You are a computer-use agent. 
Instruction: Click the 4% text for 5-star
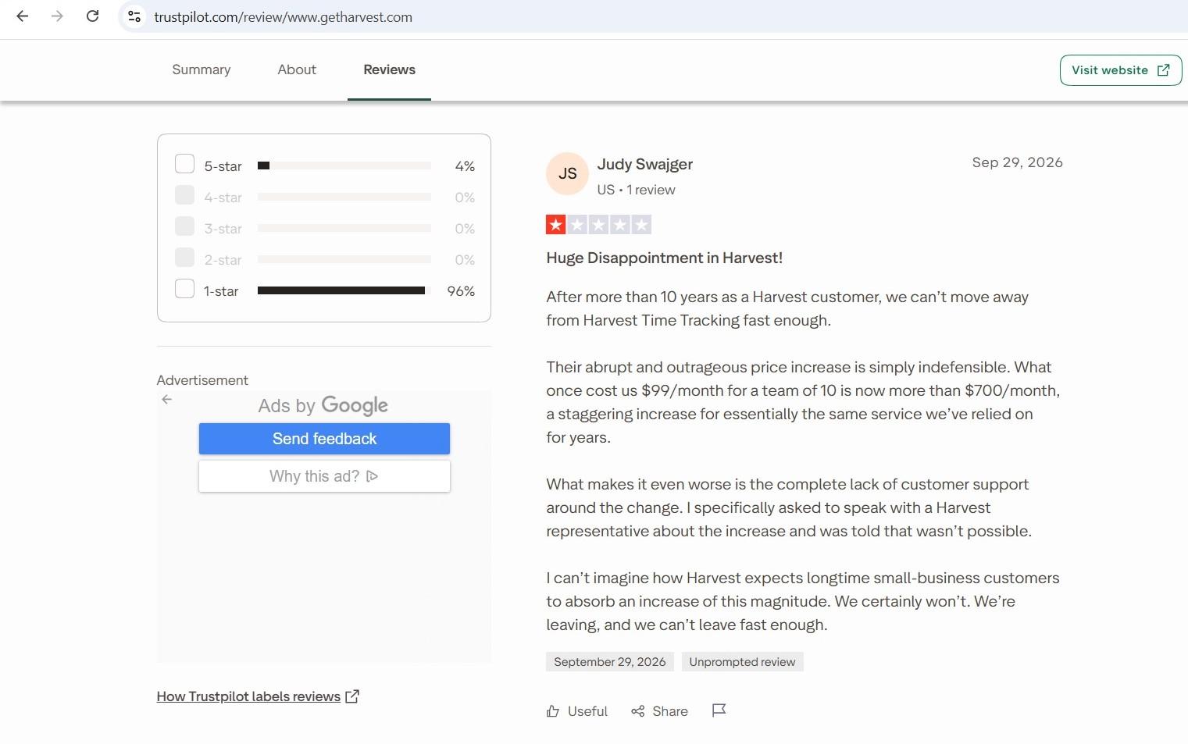465,166
